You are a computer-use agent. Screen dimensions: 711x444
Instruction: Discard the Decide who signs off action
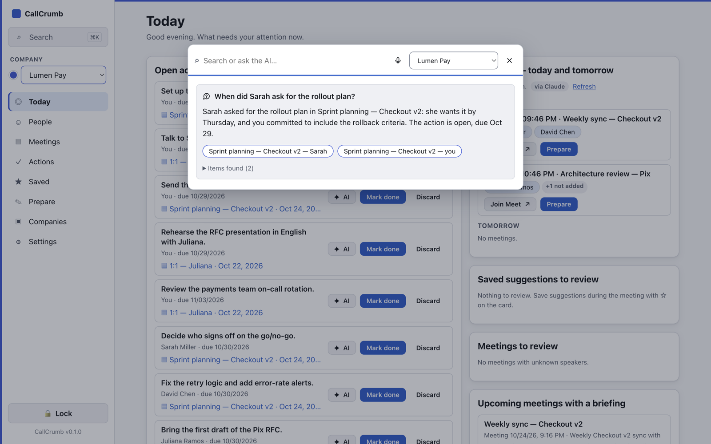(428, 348)
